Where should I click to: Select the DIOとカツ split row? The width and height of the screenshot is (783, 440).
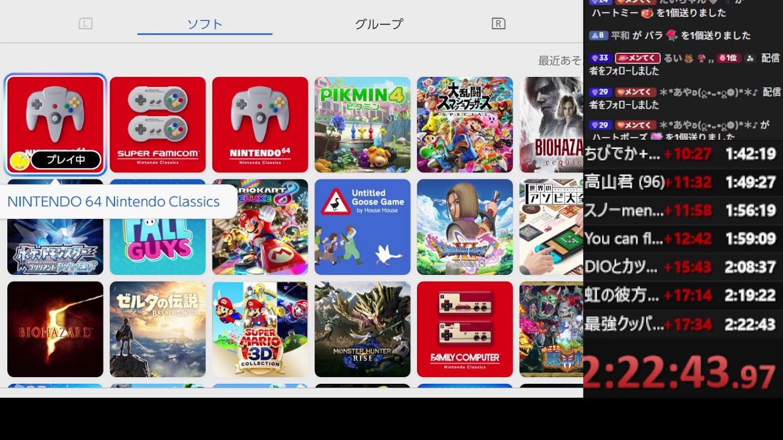(683, 267)
